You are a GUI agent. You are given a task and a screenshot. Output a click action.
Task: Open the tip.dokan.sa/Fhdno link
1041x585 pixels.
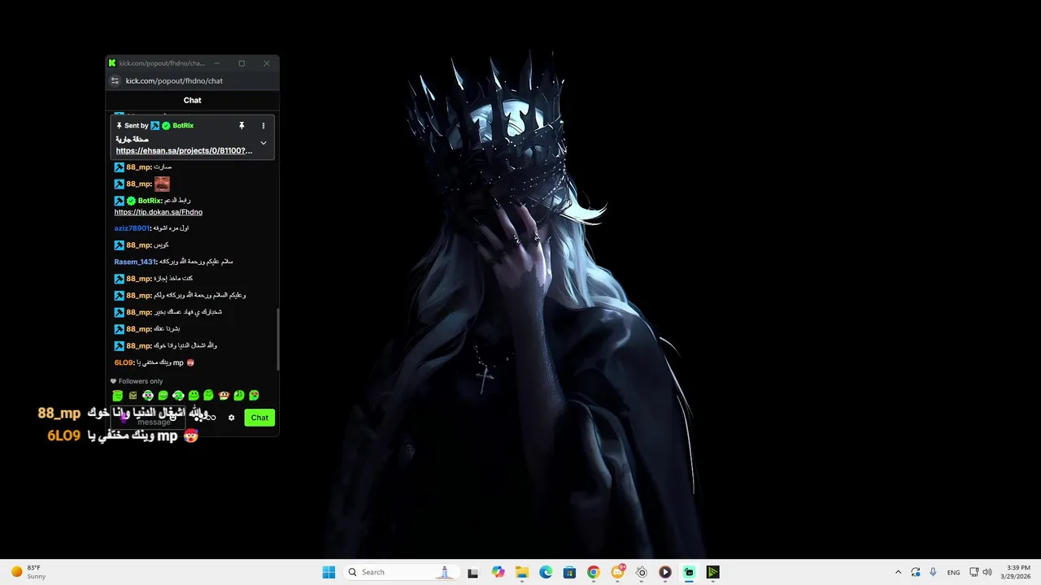[159, 212]
